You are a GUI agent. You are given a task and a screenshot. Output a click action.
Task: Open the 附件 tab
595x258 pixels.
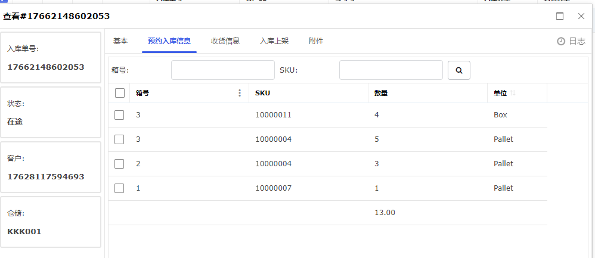(x=316, y=41)
